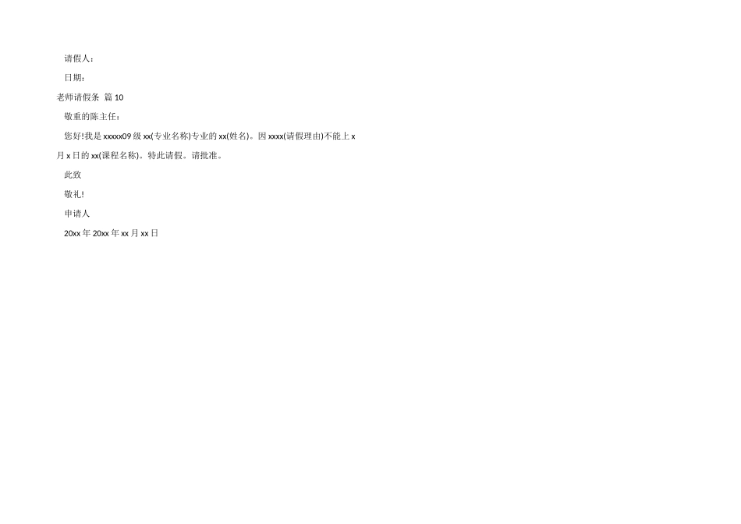
Task: Click the placeholder (课程名称)
Action: [x=119, y=155]
